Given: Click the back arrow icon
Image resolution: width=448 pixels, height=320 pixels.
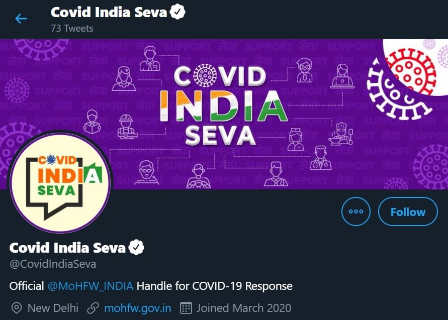Looking at the screenshot, I should [x=21, y=19].
